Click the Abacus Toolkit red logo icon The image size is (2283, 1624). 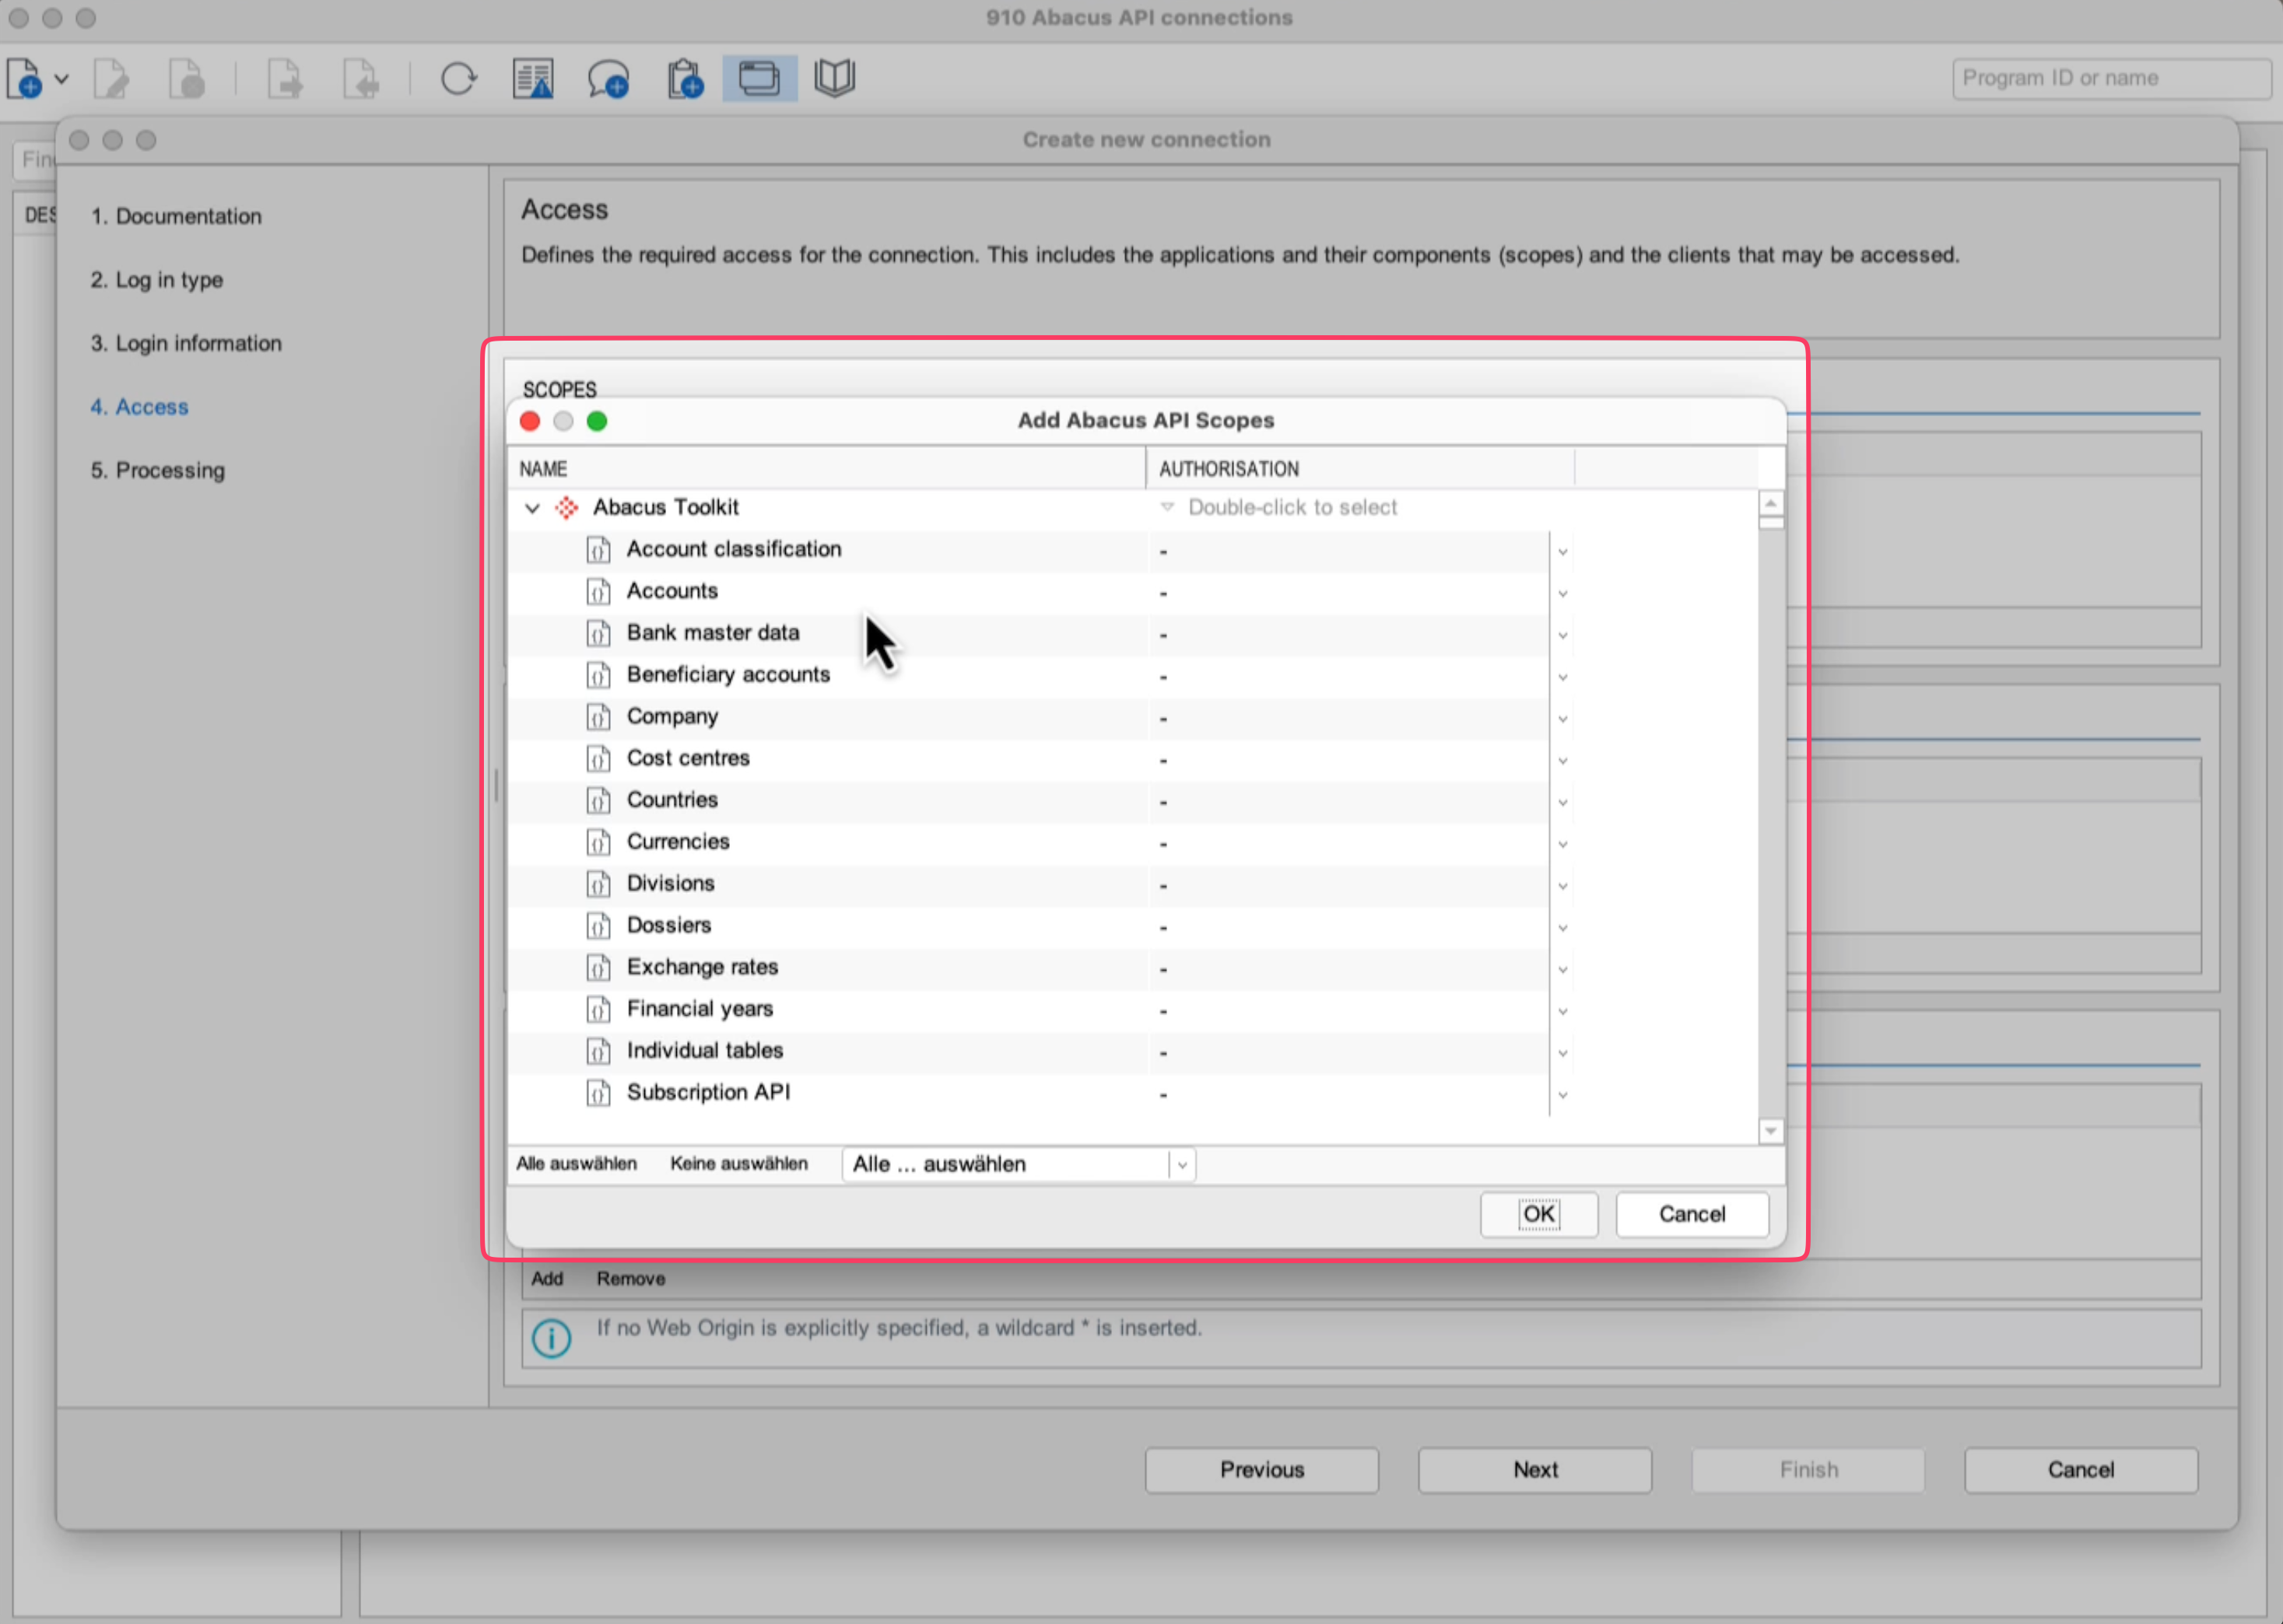click(566, 508)
